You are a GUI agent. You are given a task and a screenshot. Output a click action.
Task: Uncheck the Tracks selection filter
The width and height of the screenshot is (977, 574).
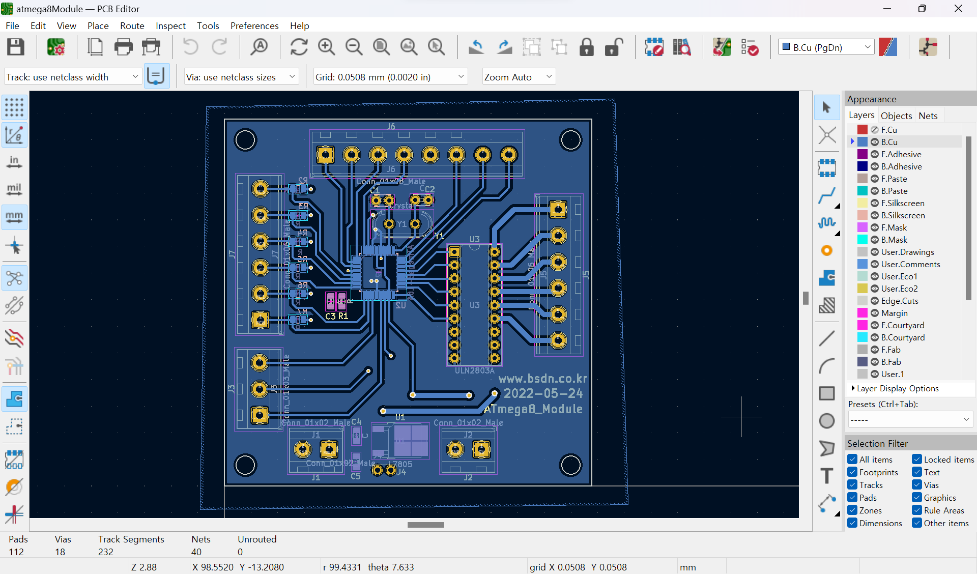pyautogui.click(x=852, y=485)
